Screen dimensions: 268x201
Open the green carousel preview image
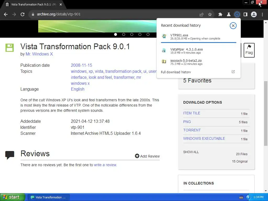tap(97, 26)
